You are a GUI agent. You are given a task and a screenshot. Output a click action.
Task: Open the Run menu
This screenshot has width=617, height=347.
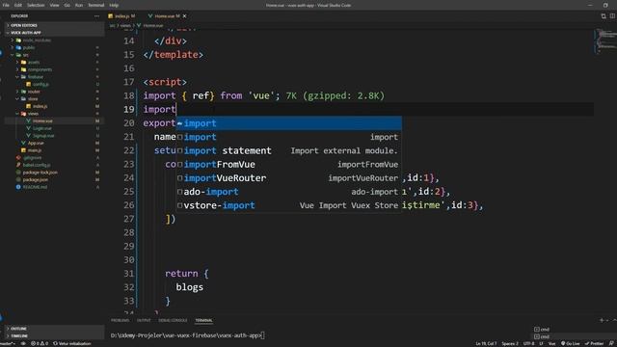tap(79, 5)
